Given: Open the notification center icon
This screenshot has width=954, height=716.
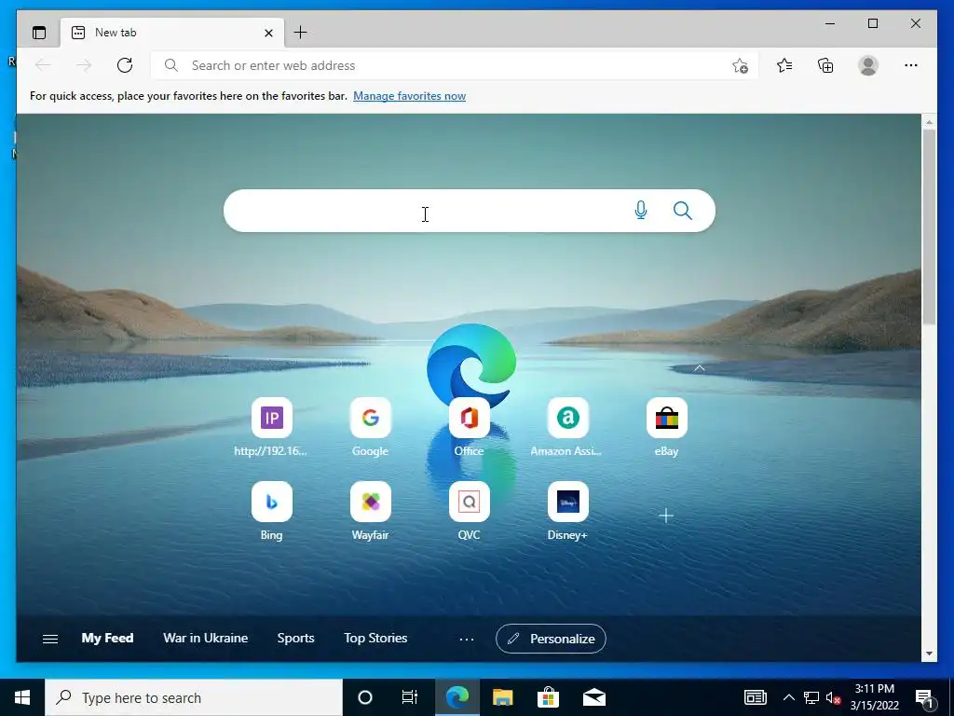Looking at the screenshot, I should point(925,697).
